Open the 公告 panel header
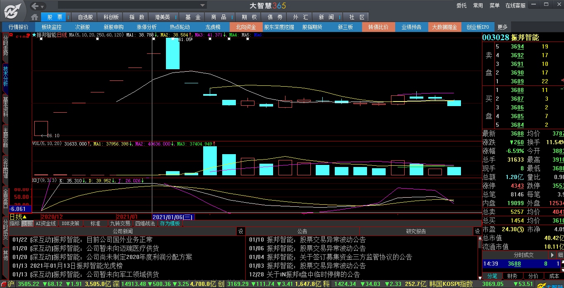 302,231
